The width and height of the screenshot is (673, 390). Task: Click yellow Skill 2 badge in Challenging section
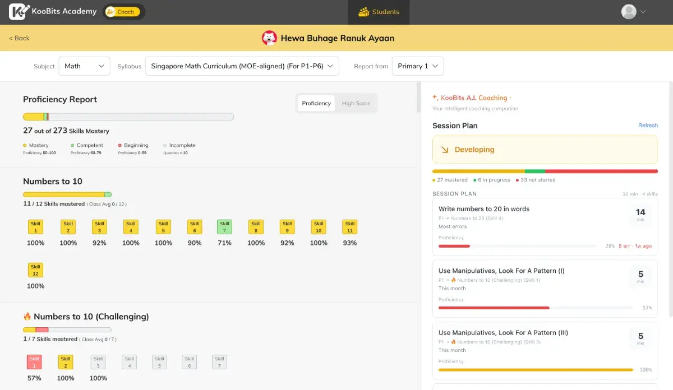[x=66, y=362]
